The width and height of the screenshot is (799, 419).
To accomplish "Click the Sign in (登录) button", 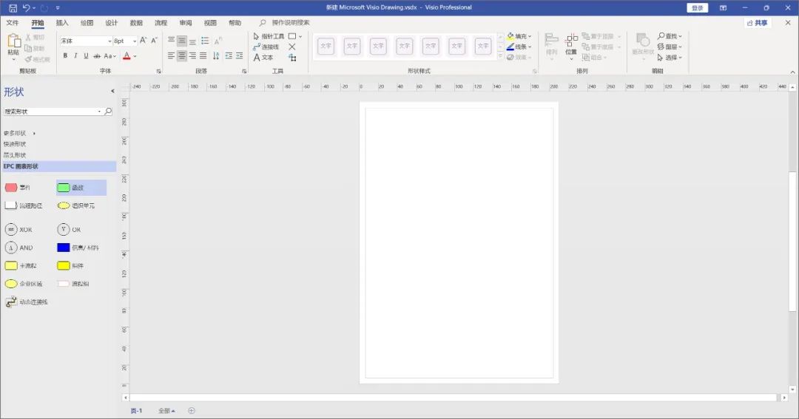I will click(x=697, y=7).
